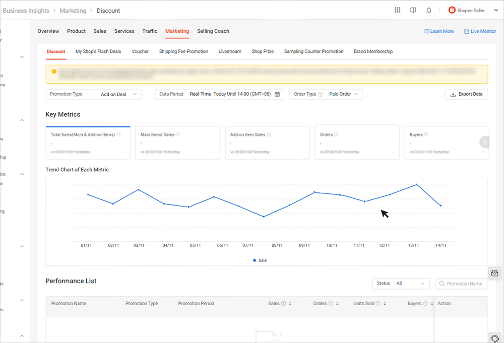Click info icon beside Add-on Item Sales
This screenshot has height=343, width=504.
point(269,134)
